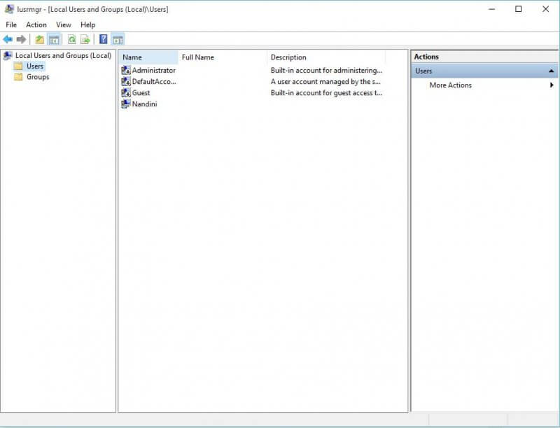
Task: Click the DefaultAccount user icon
Action: (126, 82)
